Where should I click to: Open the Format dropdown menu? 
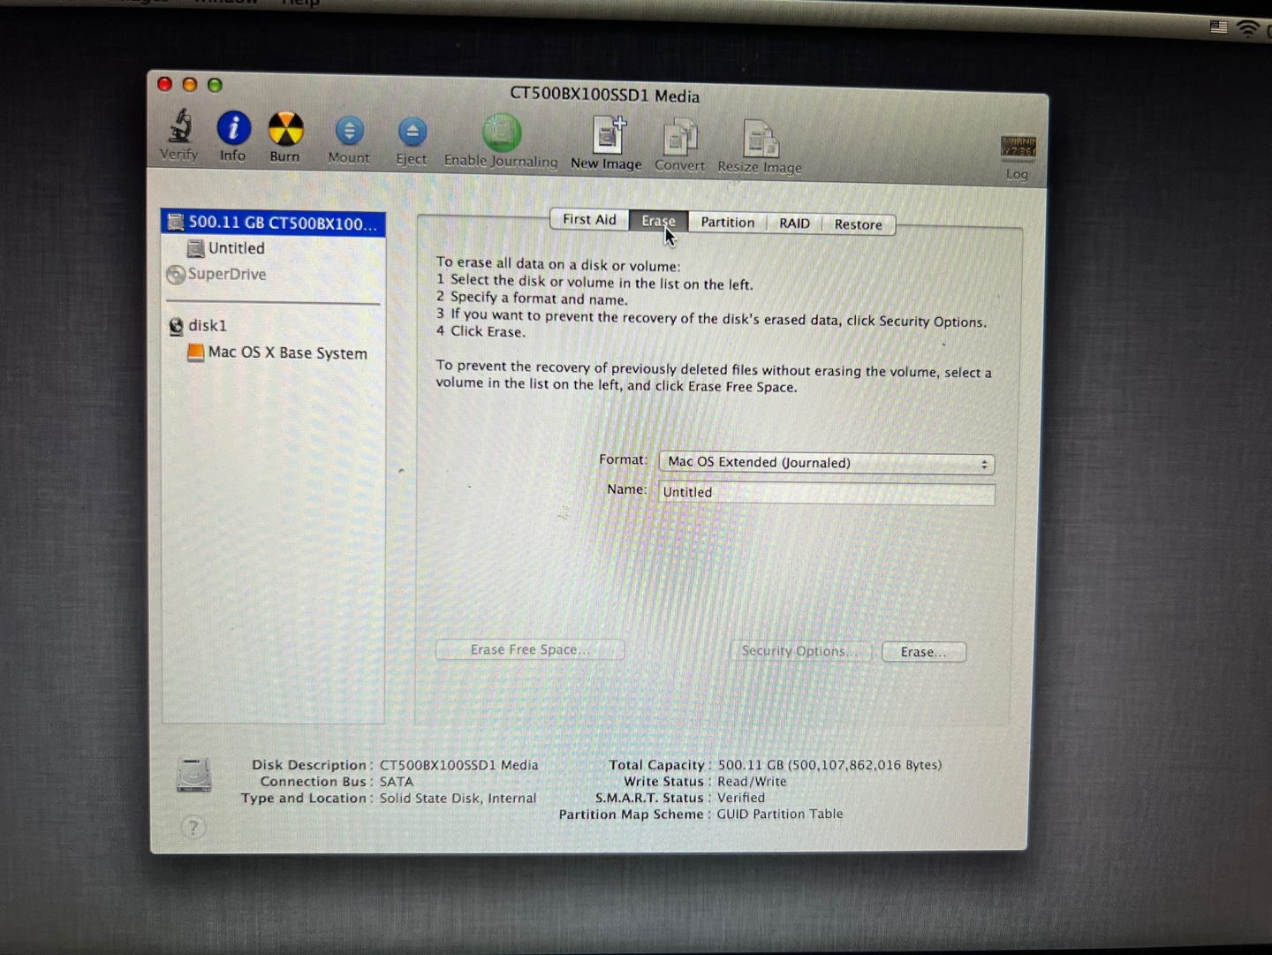tap(827, 463)
